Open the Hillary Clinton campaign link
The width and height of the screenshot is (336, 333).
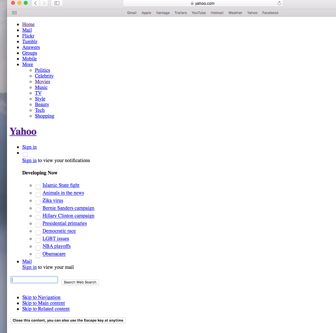(68, 216)
